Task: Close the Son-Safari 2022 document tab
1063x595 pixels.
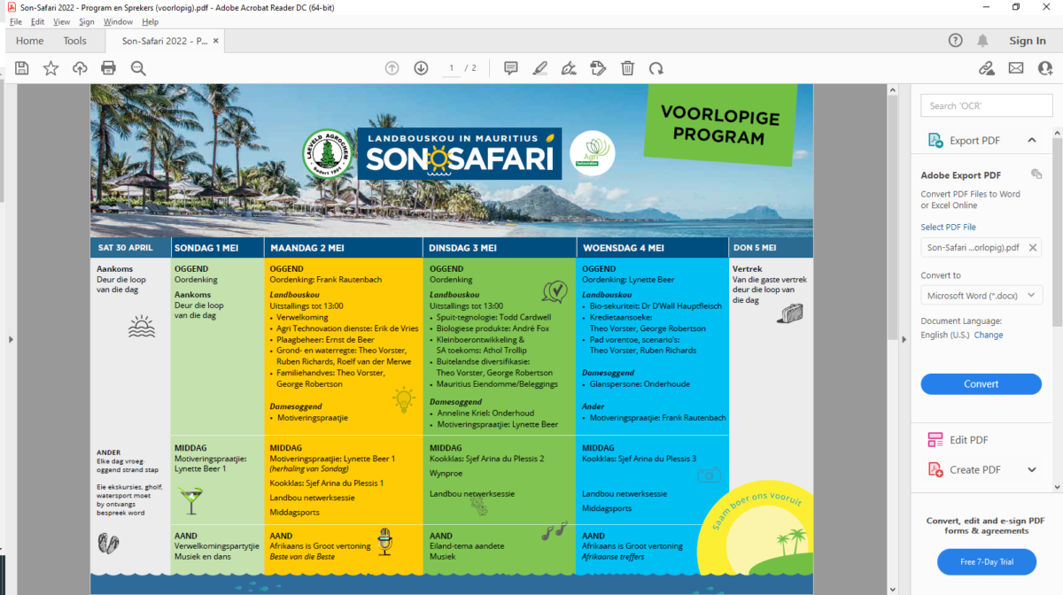Action: click(216, 41)
